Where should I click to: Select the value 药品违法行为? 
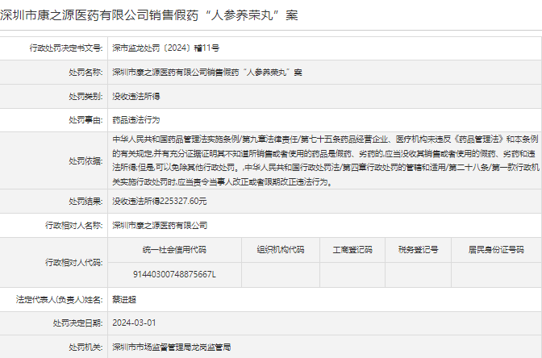coord(136,120)
